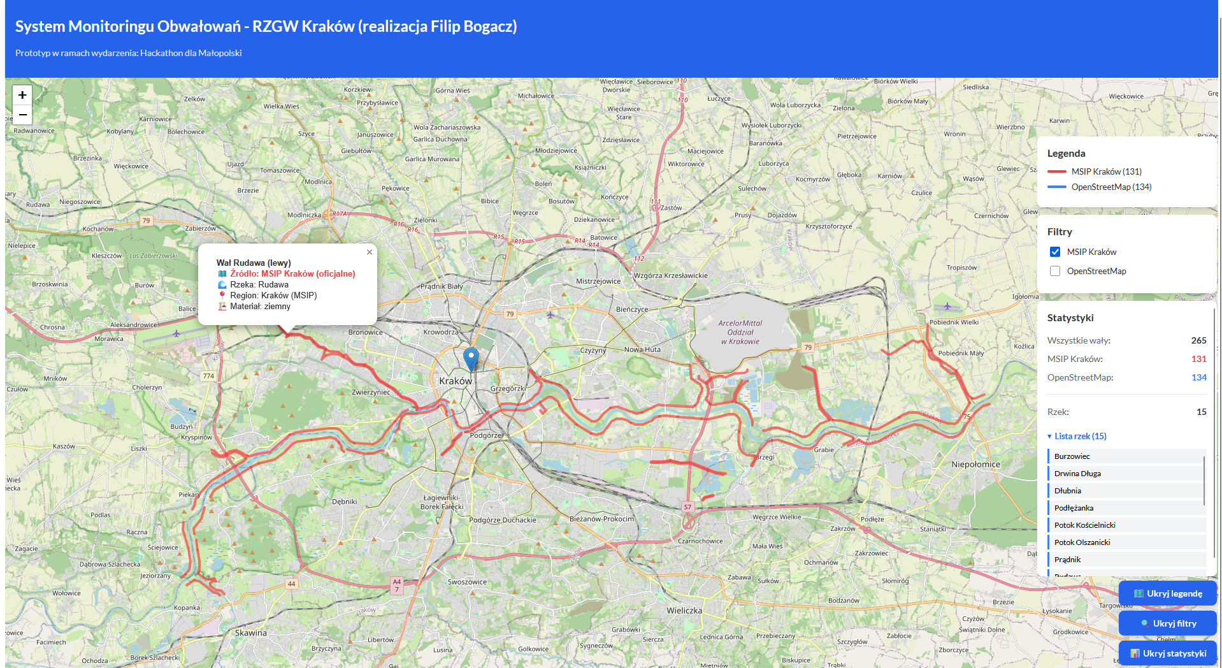
Task: Click the OpenStreetMap (134) legend label
Action: 1112,187
